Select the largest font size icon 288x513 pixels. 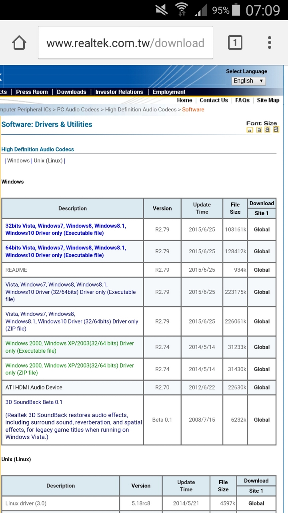pyautogui.click(x=276, y=129)
